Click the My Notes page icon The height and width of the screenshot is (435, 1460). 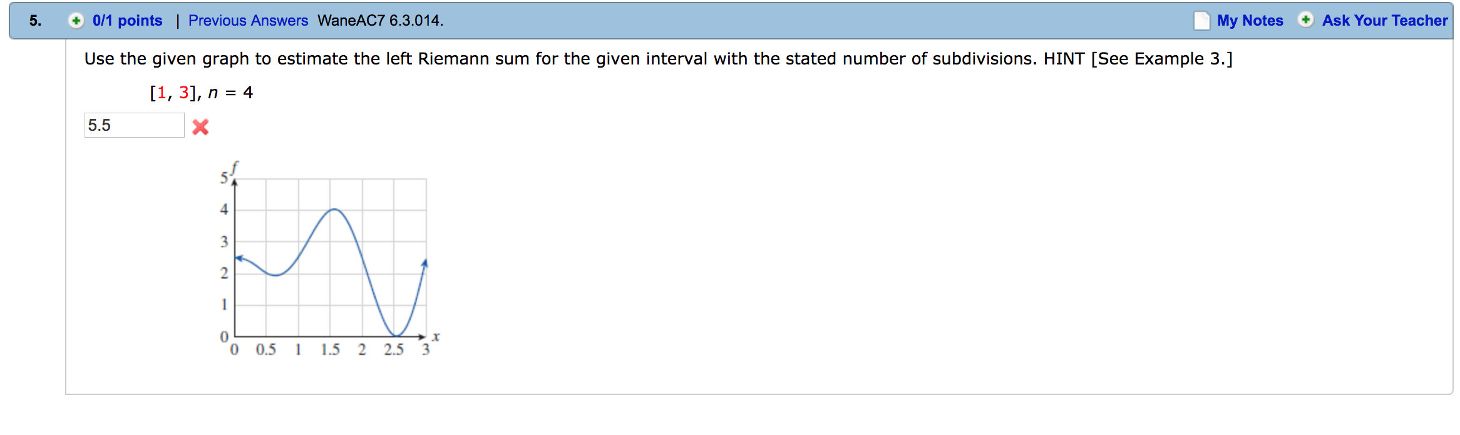pos(1201,21)
